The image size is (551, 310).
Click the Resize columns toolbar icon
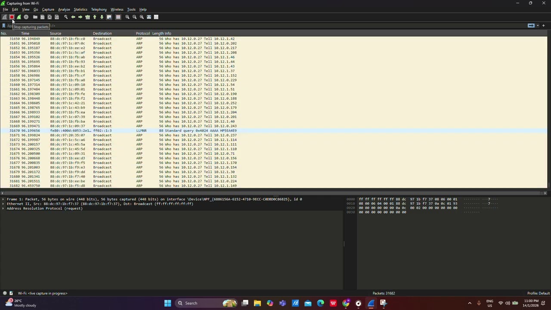(x=149, y=17)
